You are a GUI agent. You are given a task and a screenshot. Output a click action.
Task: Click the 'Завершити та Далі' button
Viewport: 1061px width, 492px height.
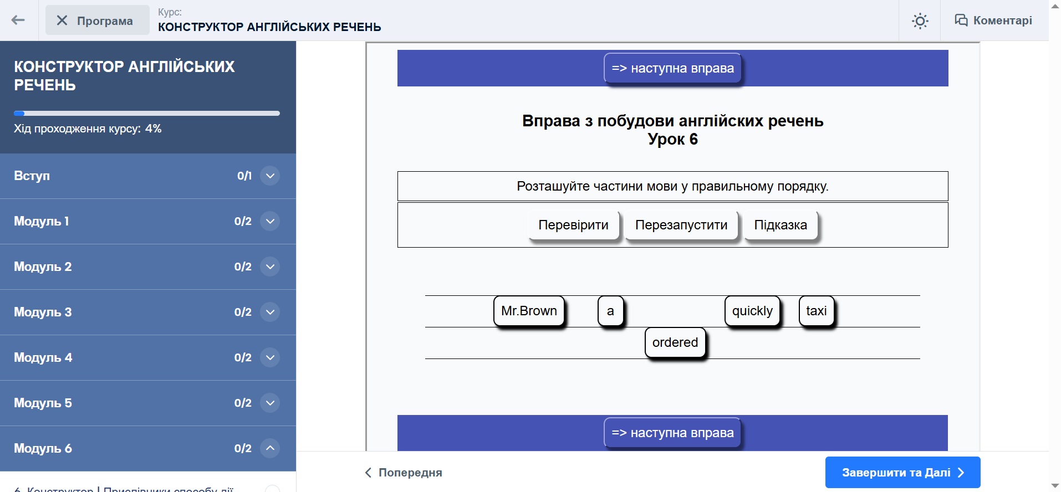pyautogui.click(x=902, y=473)
